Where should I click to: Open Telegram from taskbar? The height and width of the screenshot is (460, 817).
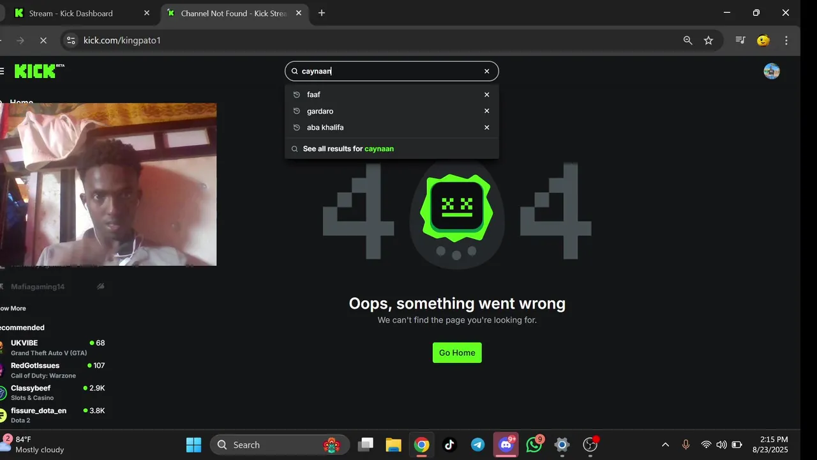tap(477, 445)
